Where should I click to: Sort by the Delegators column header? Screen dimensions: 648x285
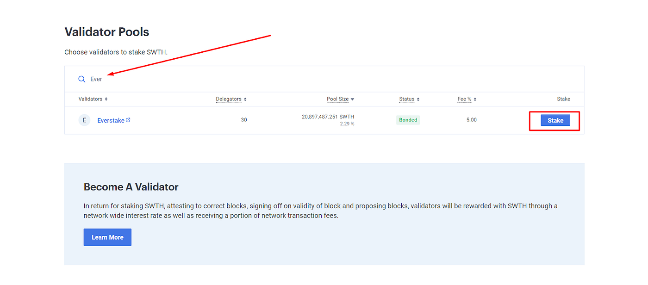click(231, 99)
